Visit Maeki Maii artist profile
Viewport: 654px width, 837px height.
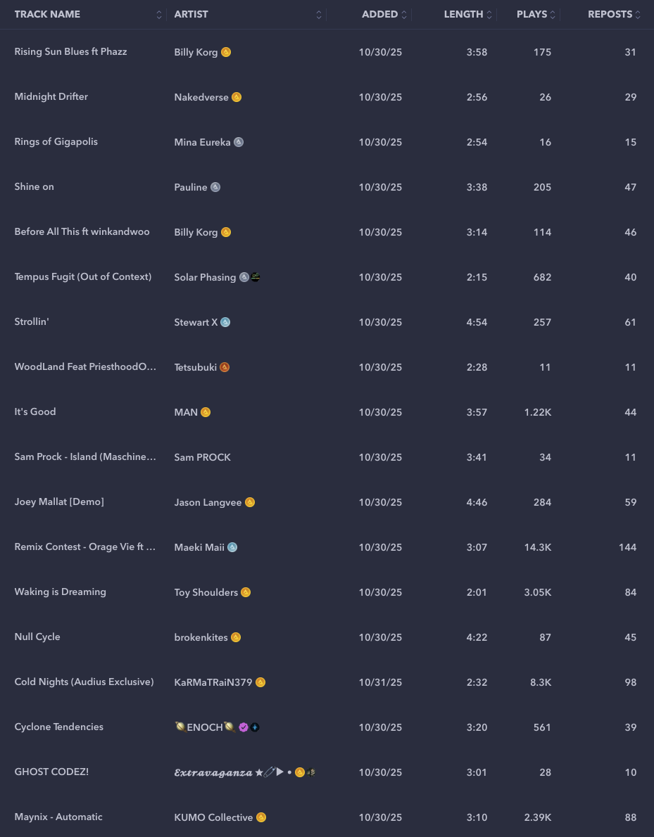tap(199, 547)
